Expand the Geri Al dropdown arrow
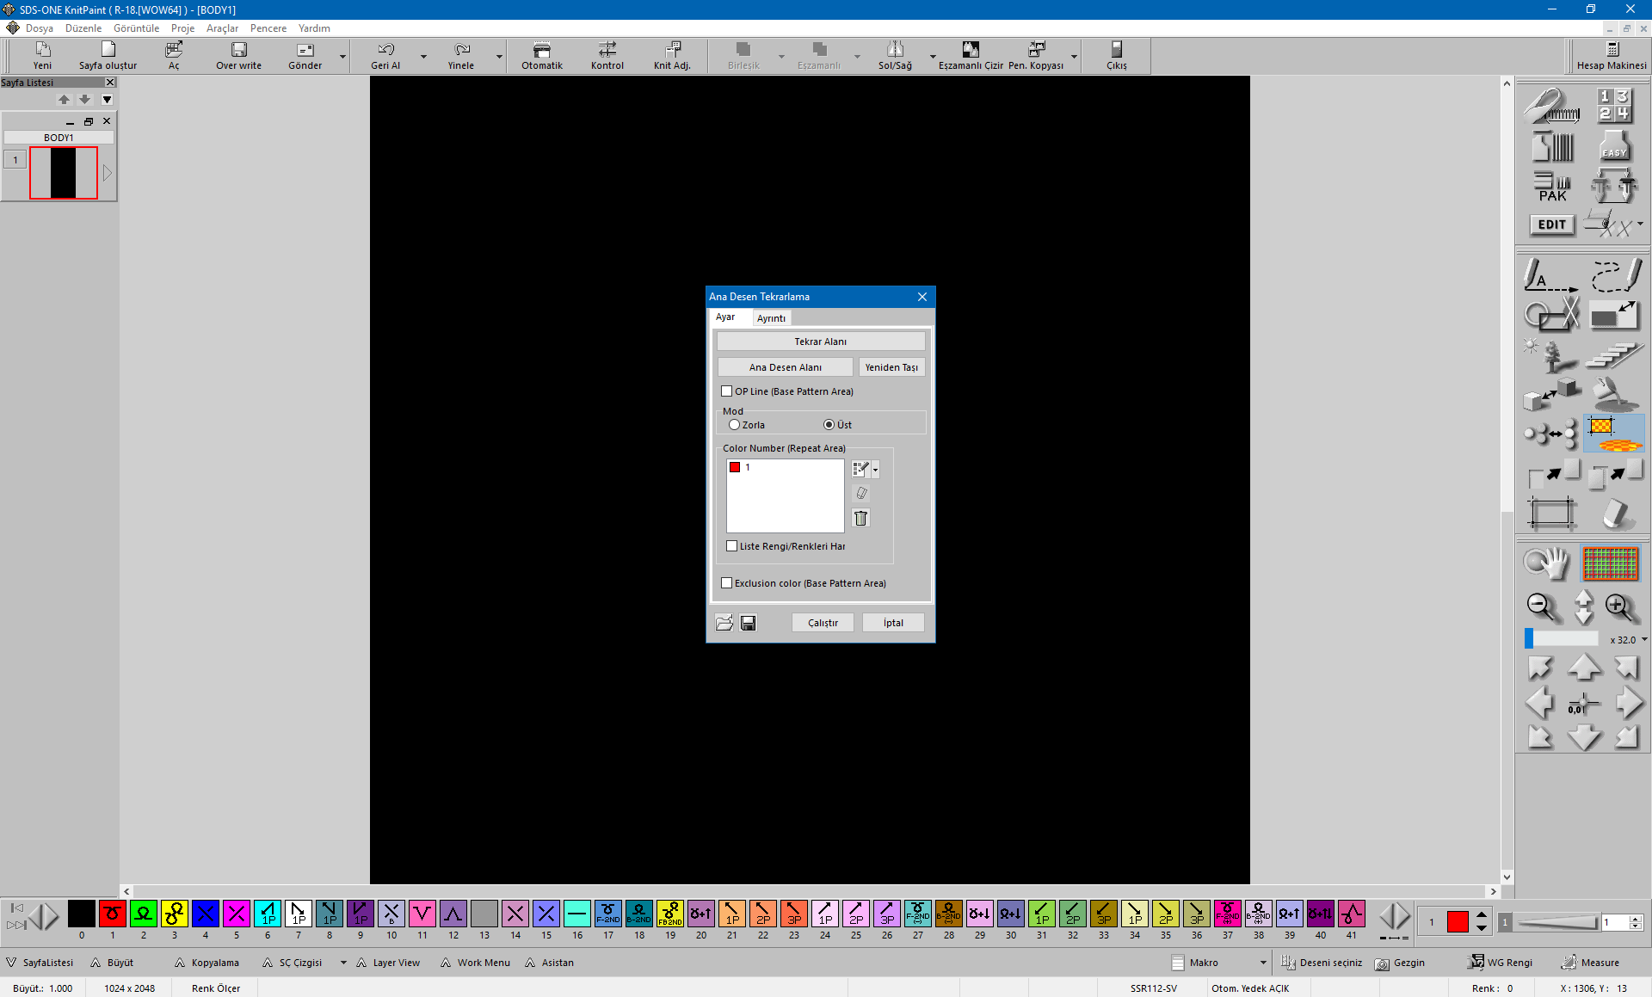 [423, 57]
